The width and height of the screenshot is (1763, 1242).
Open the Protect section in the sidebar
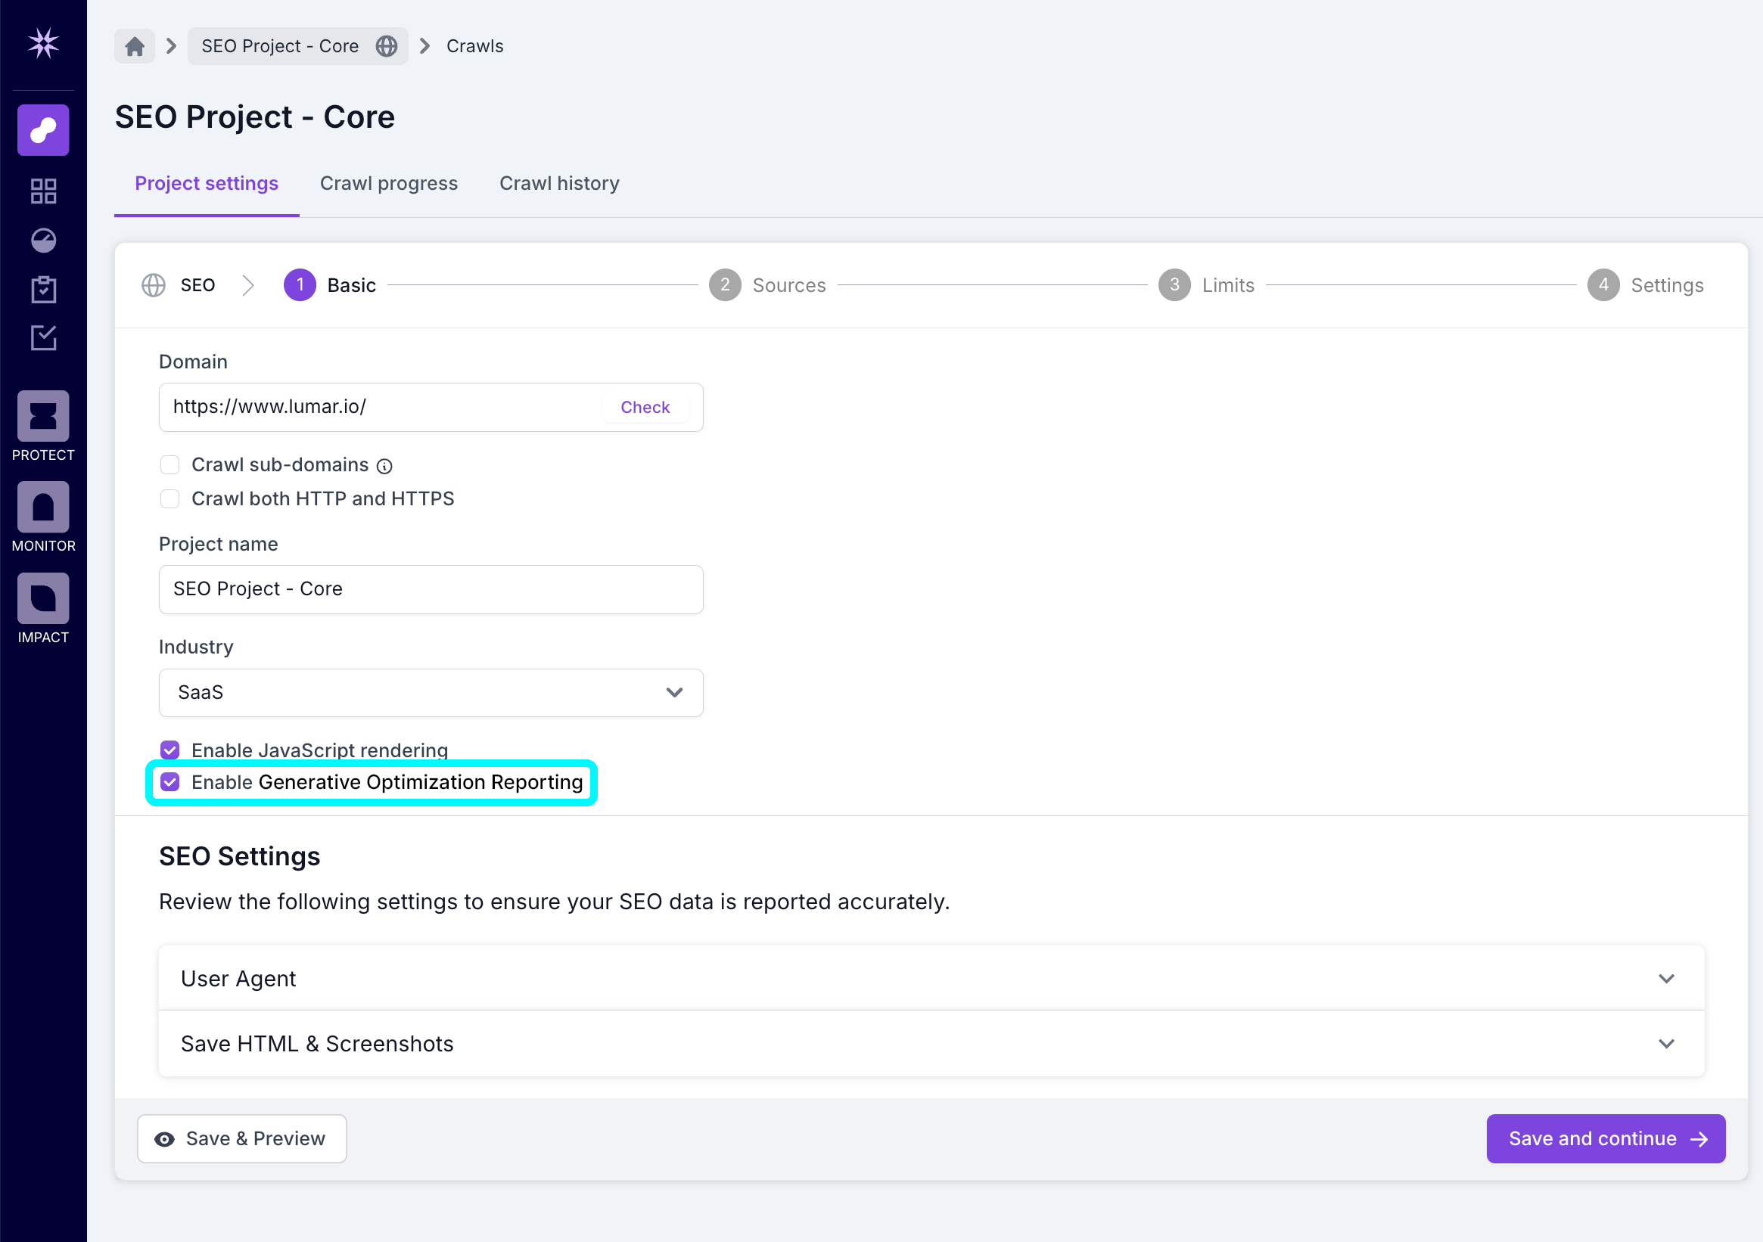[43, 416]
